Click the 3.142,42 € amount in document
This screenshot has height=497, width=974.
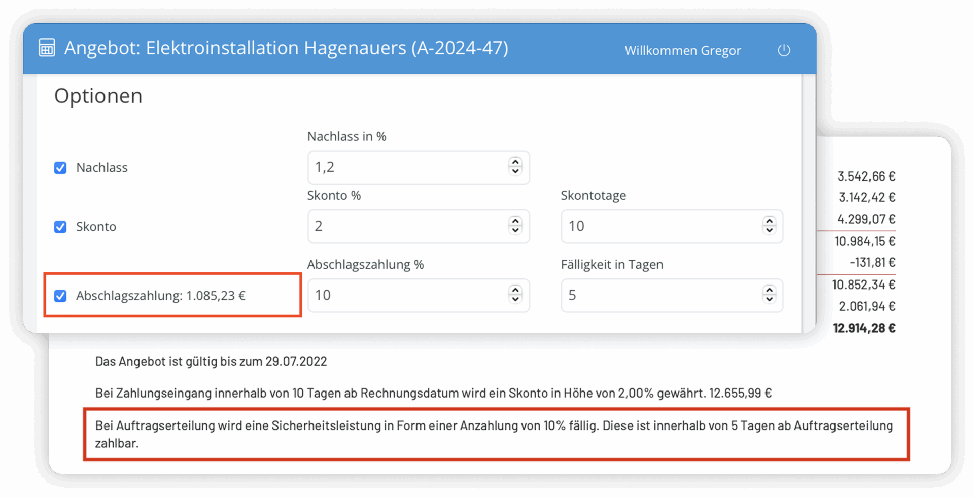(867, 197)
